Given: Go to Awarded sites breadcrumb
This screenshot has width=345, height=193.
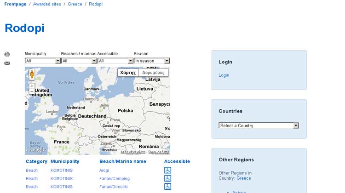Looking at the screenshot, I should point(47,4).
